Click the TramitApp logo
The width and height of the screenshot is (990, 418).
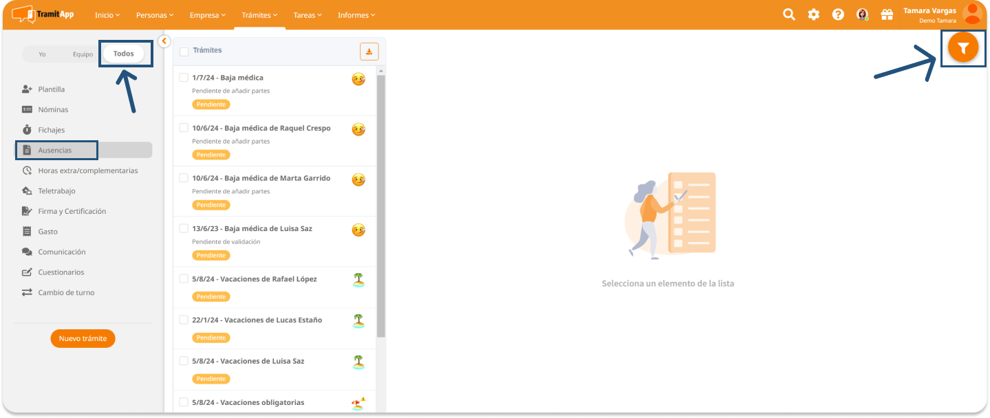(43, 14)
